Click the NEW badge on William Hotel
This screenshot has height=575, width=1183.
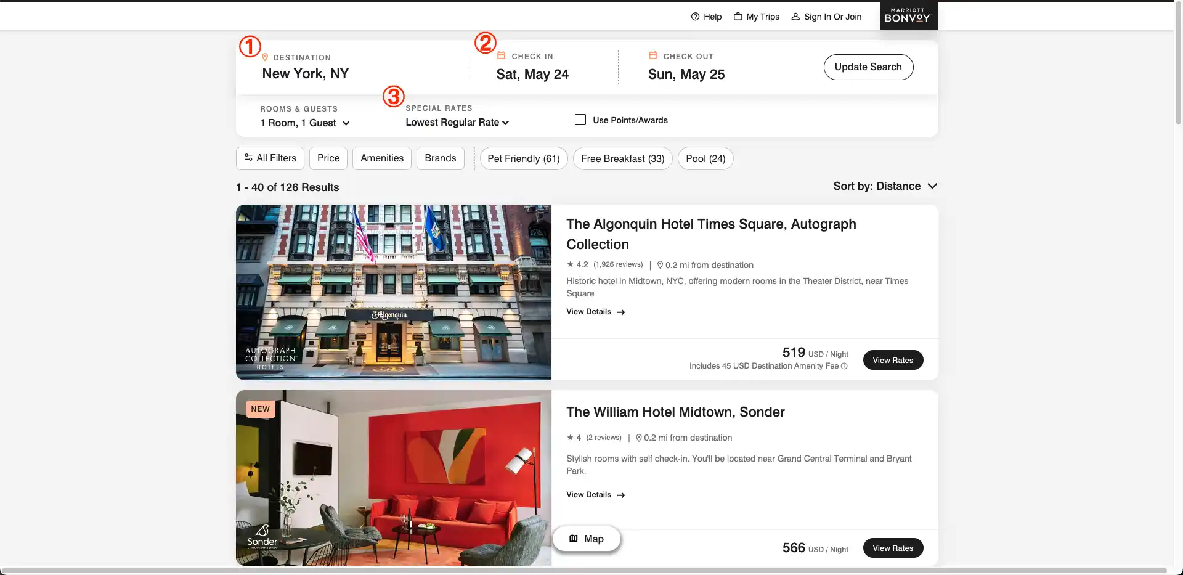click(x=260, y=409)
